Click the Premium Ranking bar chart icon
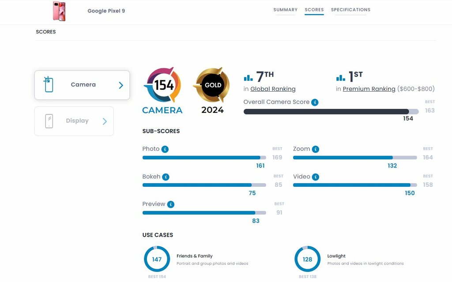The width and height of the screenshot is (452, 282). (340, 78)
